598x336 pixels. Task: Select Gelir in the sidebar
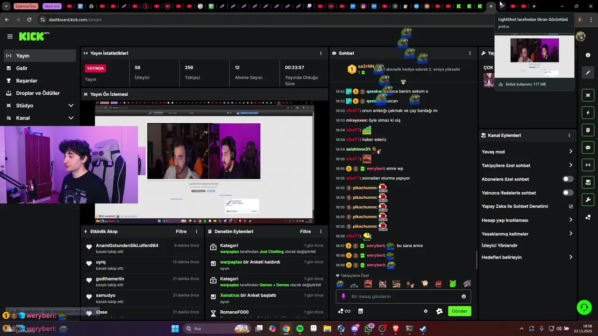(40, 68)
